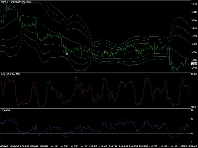
Task: Click the 102.3065 Stochastic scale value
Action: 194,74
